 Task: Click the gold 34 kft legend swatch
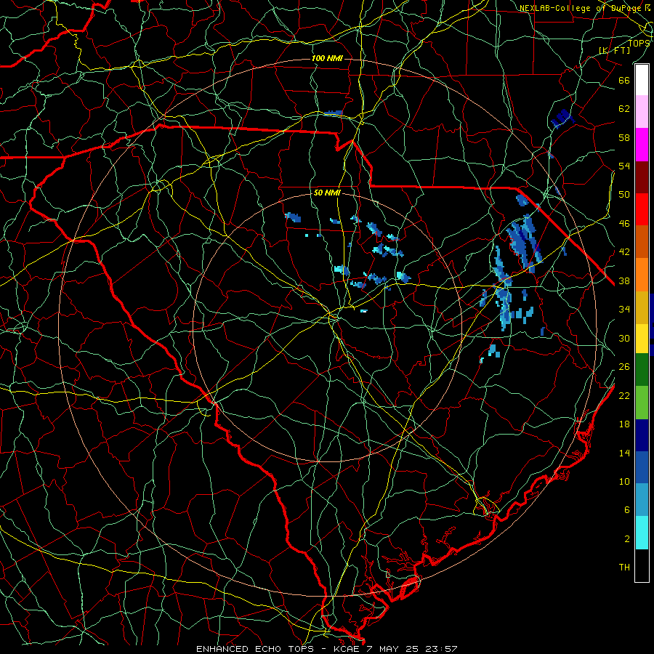click(642, 307)
